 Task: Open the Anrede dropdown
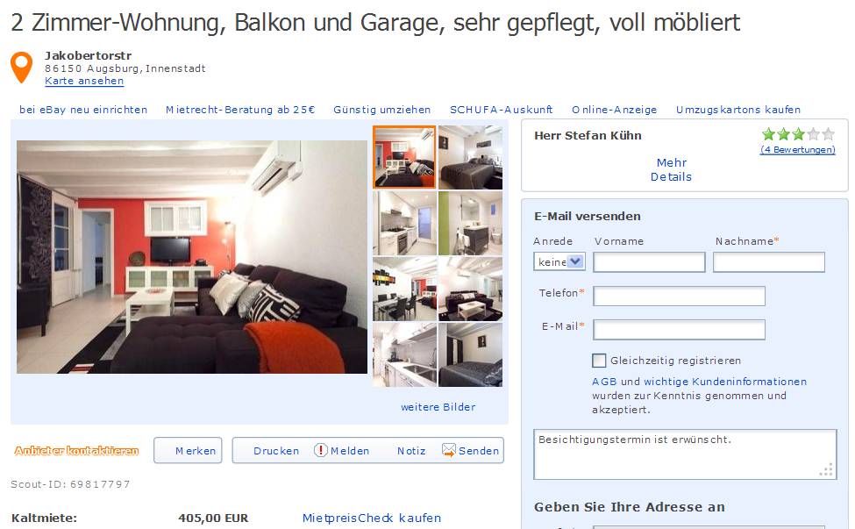[559, 261]
